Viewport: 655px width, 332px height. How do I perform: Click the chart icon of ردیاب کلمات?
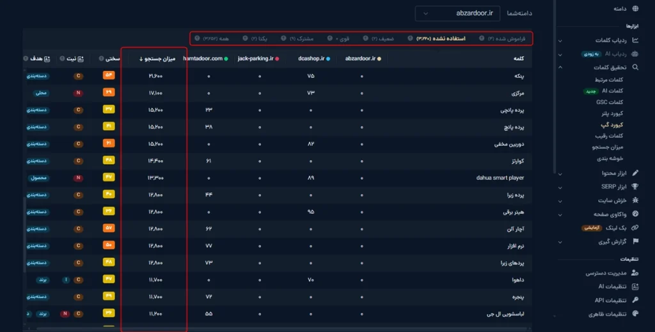[x=635, y=40]
